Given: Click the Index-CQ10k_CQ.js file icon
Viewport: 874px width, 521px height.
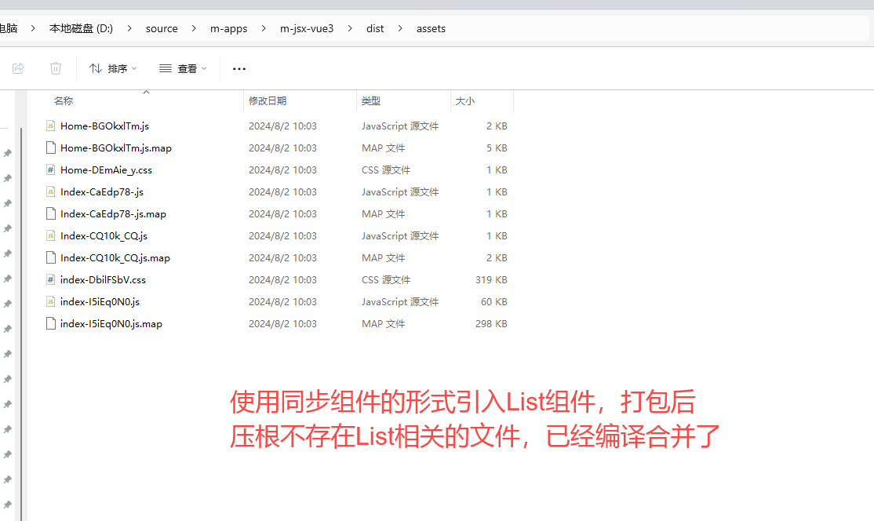Looking at the screenshot, I should (51, 235).
